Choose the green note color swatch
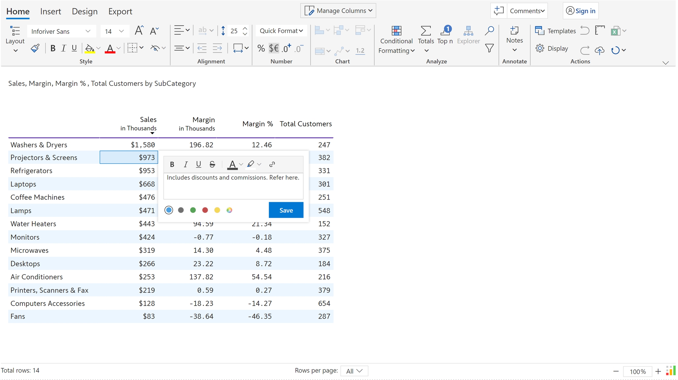Screen dimensions: 678x380 click(193, 210)
